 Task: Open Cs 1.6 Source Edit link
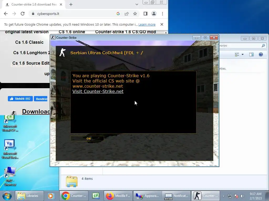(x=31, y=63)
